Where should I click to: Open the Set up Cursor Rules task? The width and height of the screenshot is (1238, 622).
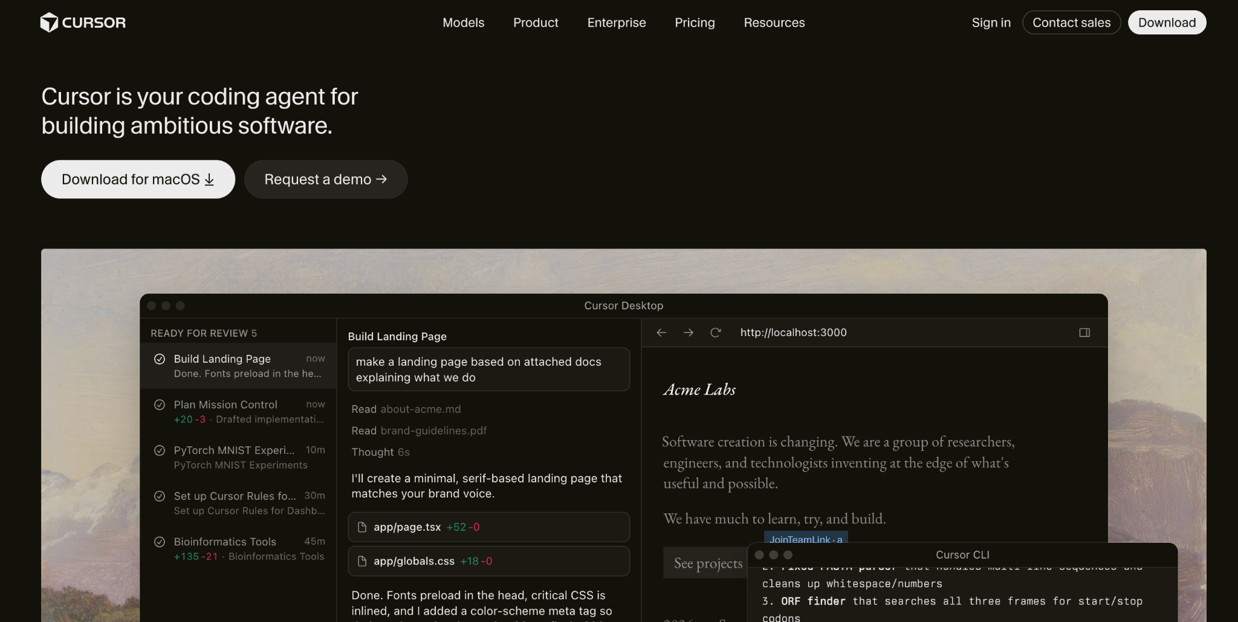(238, 503)
